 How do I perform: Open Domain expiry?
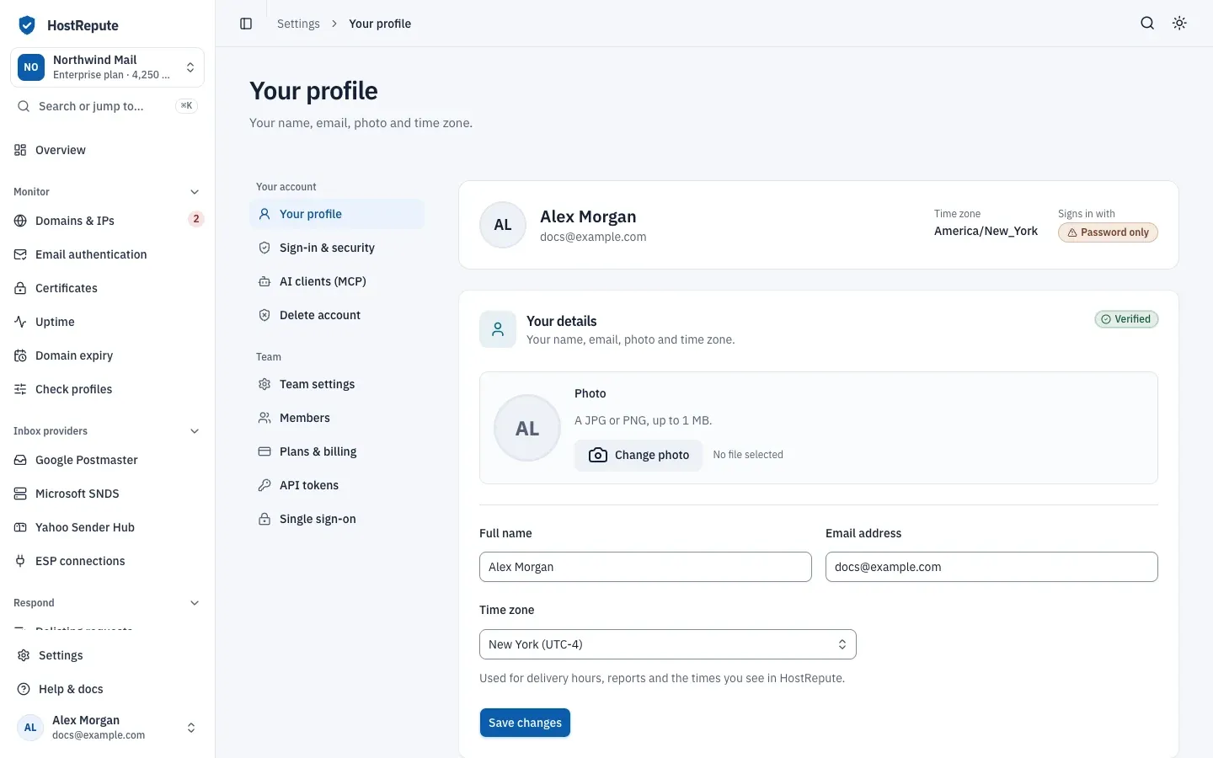(107, 355)
